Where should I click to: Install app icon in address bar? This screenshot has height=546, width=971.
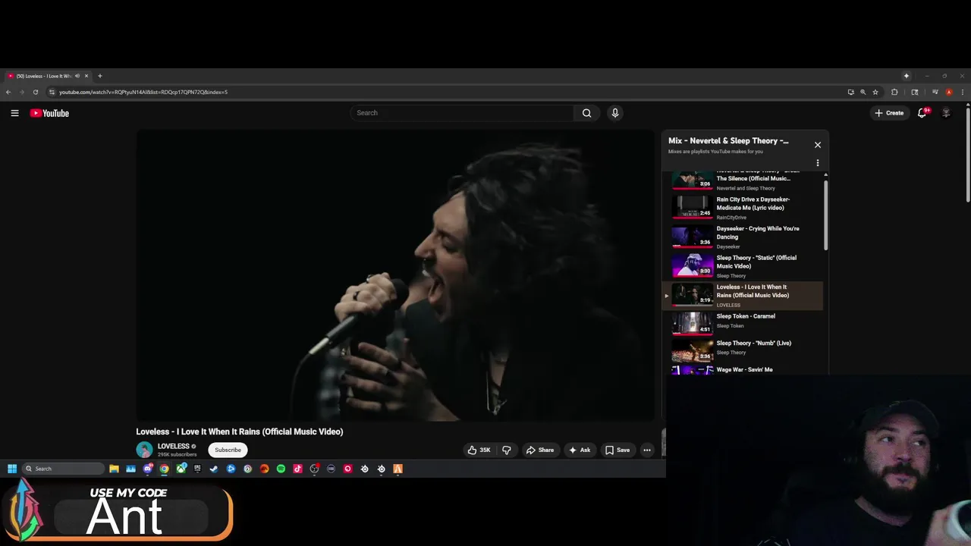pos(850,92)
